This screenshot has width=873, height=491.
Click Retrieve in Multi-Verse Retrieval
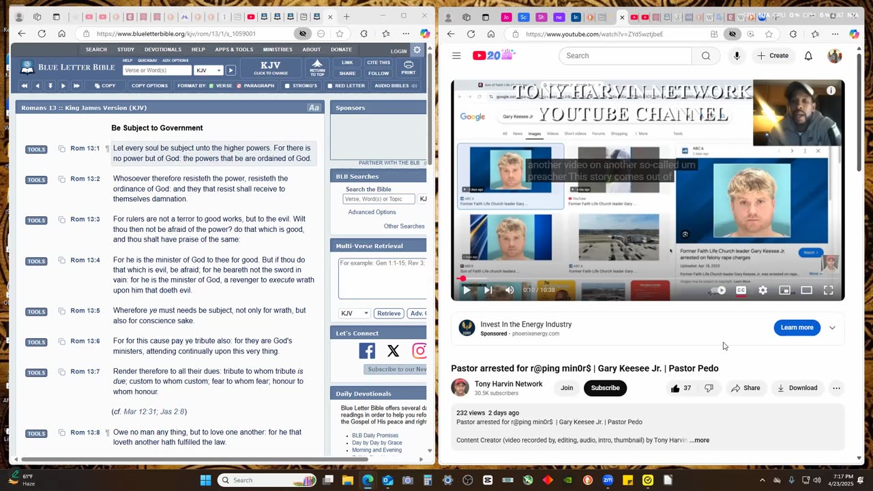(389, 313)
